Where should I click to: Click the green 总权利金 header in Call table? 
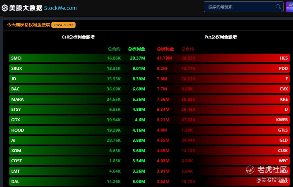[136, 49]
